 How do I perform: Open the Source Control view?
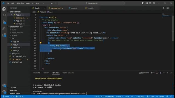click(x=4, y=22)
